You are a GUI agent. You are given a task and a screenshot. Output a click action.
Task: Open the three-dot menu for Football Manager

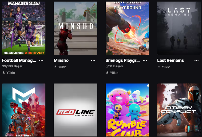41,61
